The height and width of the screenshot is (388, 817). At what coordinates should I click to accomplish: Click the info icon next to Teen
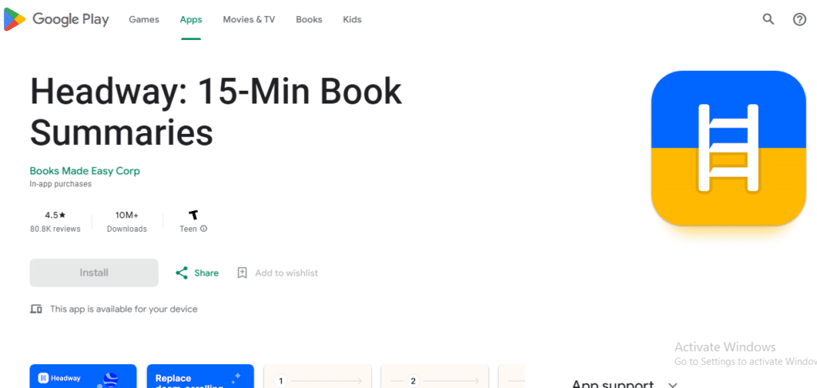[203, 229]
